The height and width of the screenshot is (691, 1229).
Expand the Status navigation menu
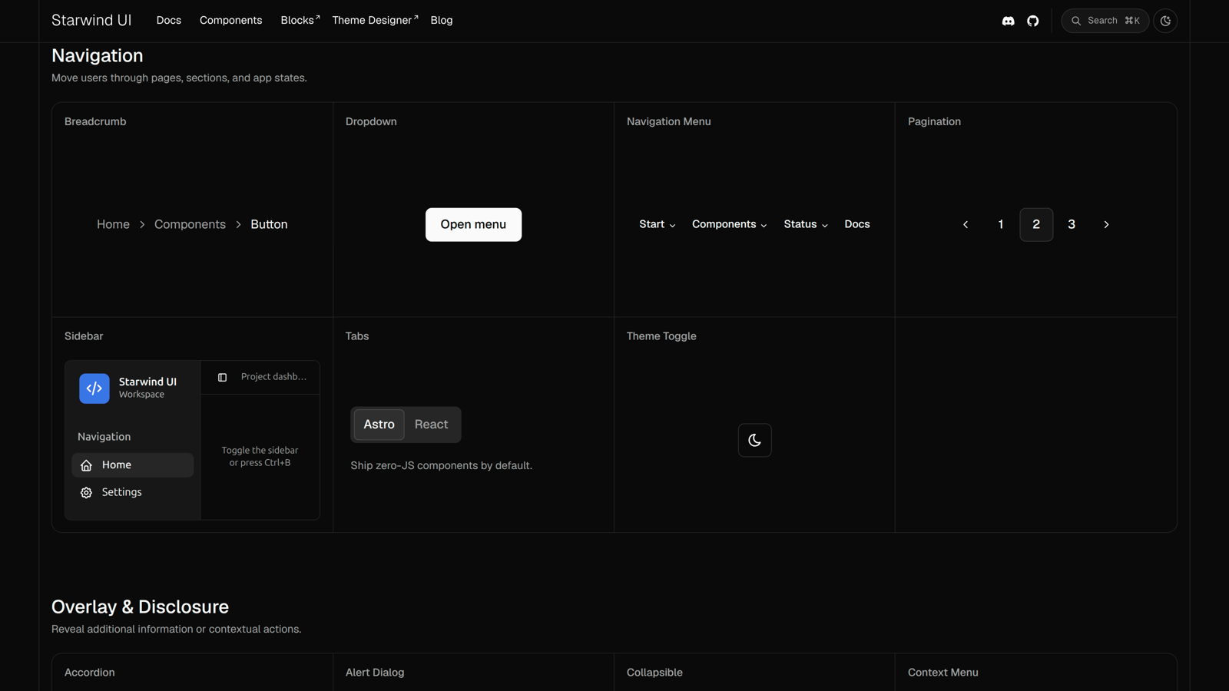tap(806, 224)
